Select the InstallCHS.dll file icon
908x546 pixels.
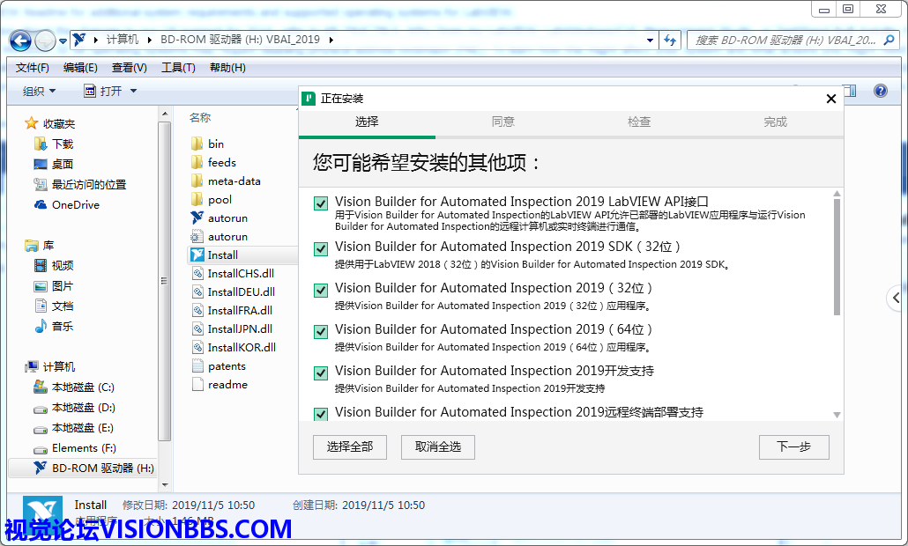pos(197,274)
